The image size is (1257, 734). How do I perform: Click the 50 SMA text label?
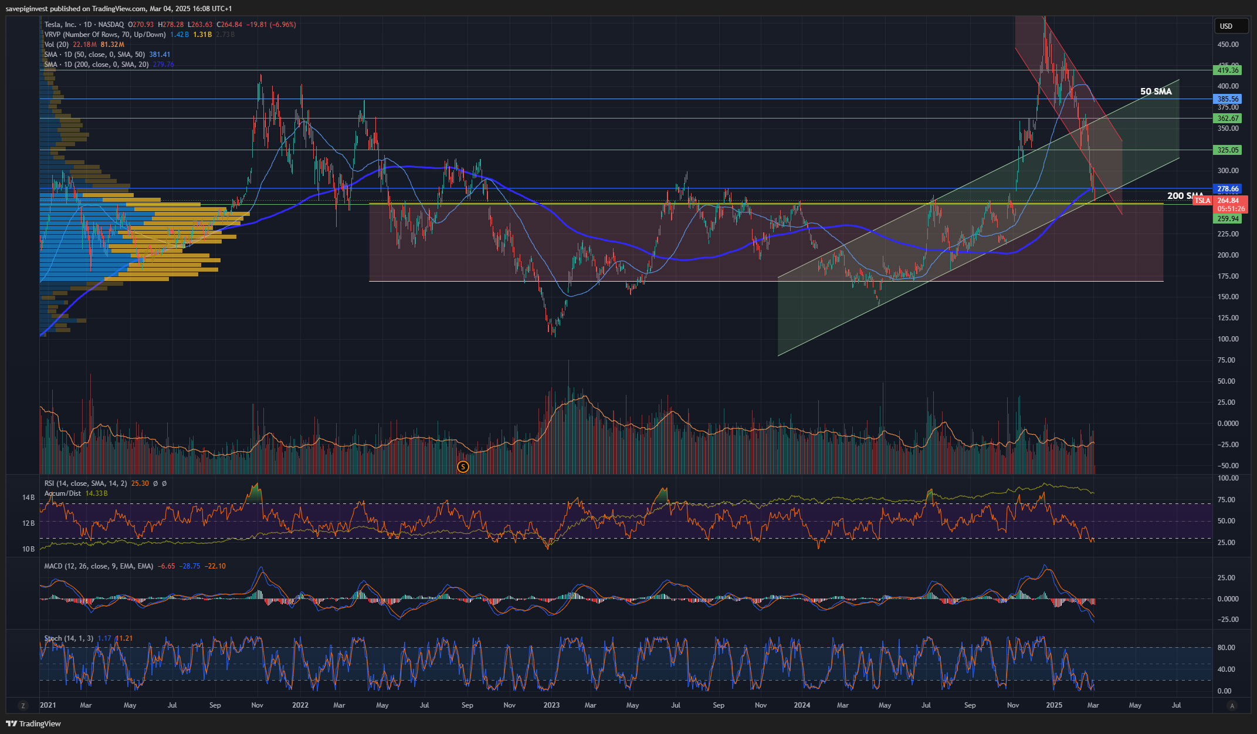[x=1156, y=92]
